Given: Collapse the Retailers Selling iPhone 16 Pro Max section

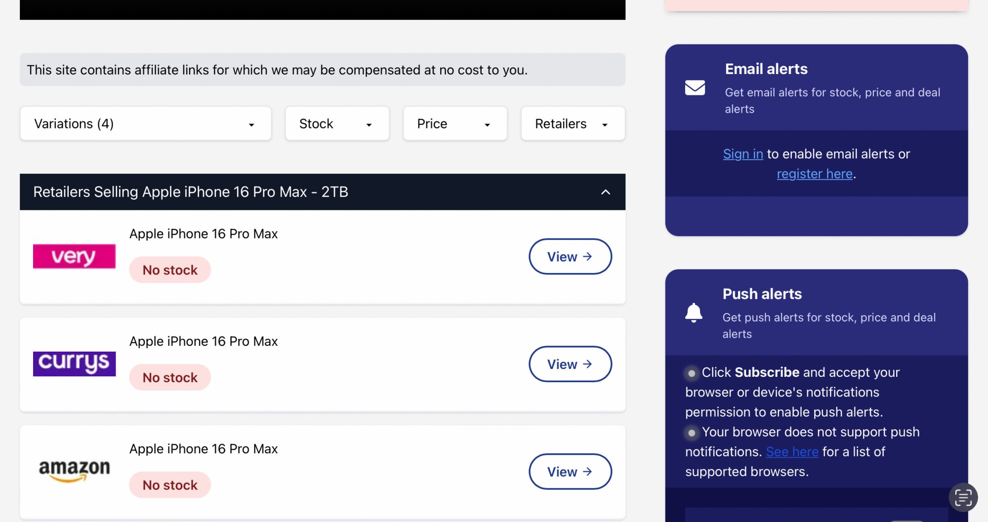Looking at the screenshot, I should click(606, 192).
